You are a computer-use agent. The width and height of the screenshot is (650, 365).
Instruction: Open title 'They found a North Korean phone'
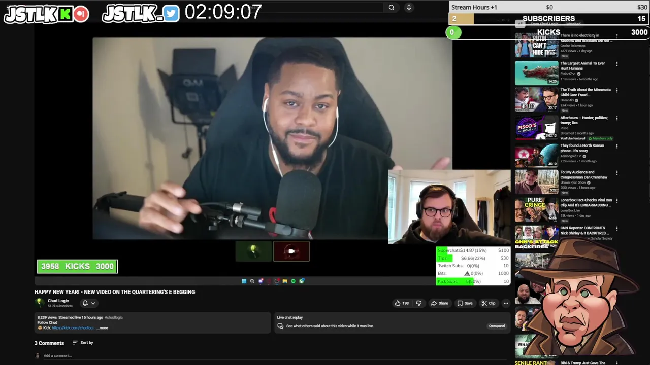tap(582, 148)
